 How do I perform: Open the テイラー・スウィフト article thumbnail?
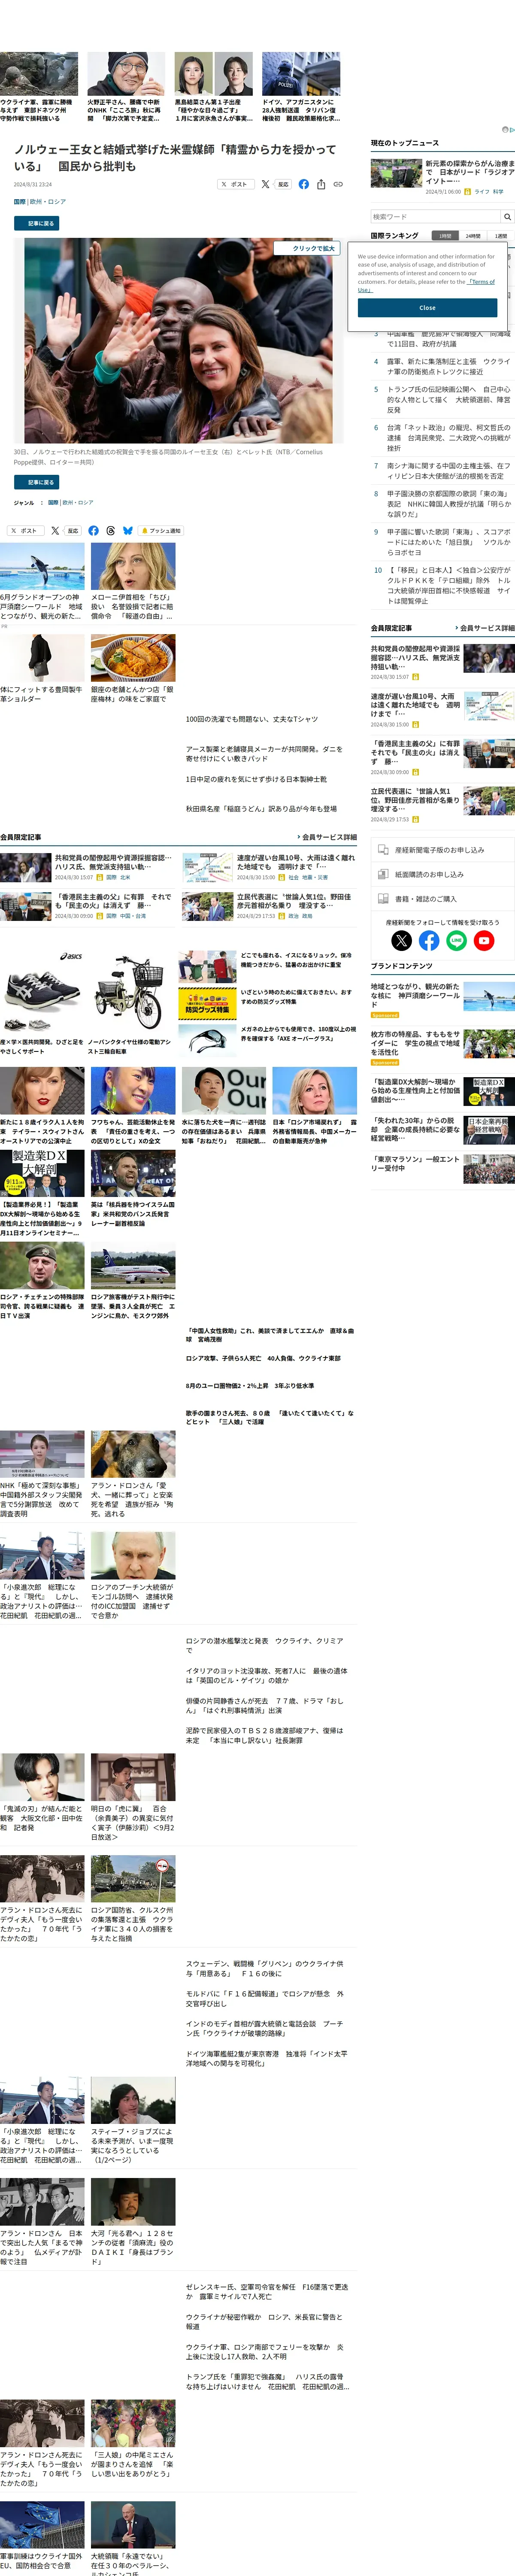[x=42, y=1091]
